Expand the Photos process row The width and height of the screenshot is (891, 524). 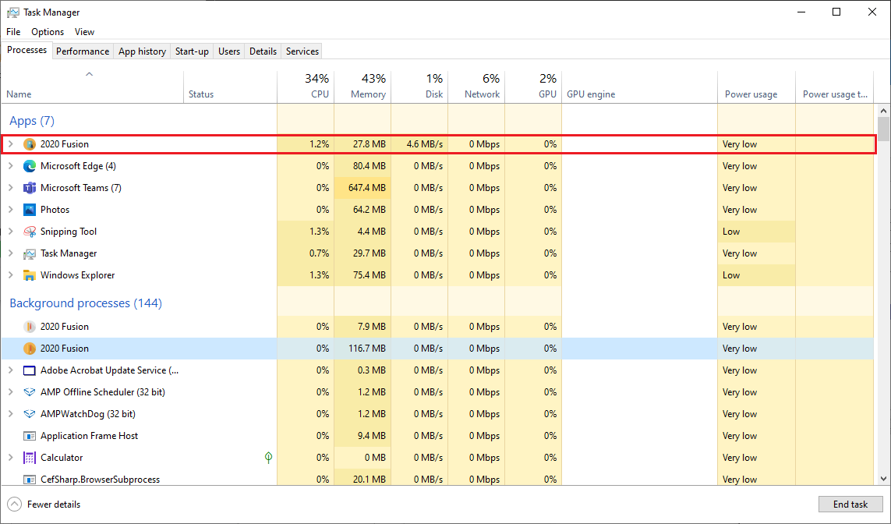[x=10, y=210]
